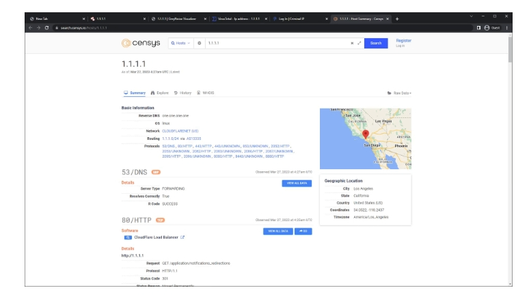Screen dimensions: 529x303
Task: Open the 1.1.1.0/24 routing link
Action: 170,139
